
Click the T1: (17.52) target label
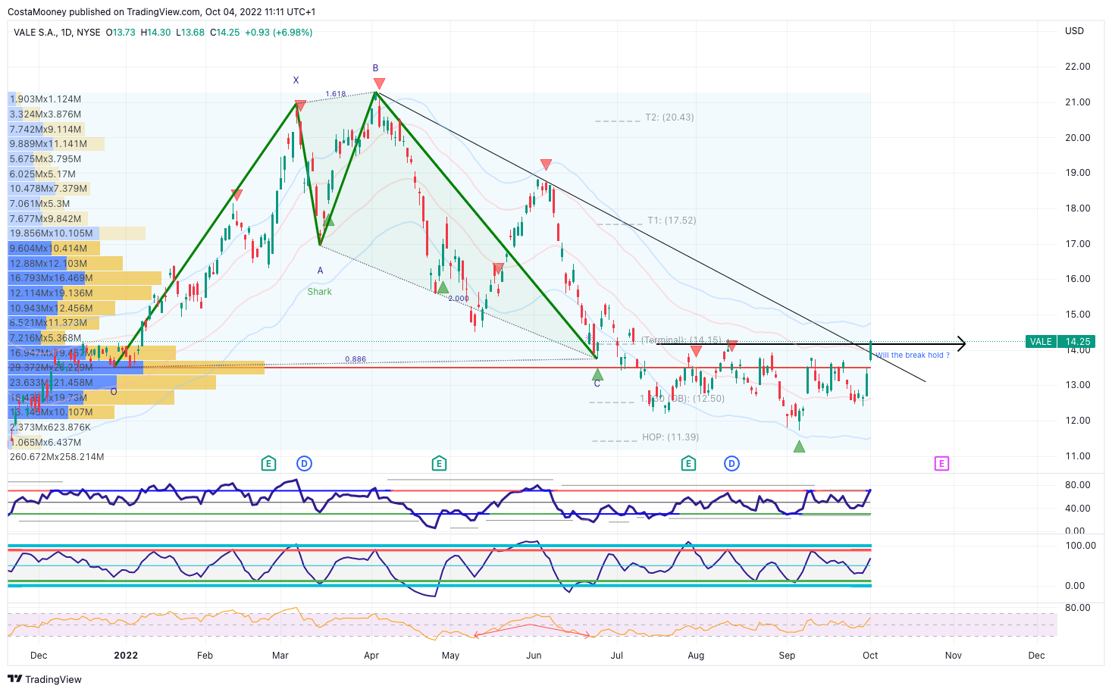point(672,221)
